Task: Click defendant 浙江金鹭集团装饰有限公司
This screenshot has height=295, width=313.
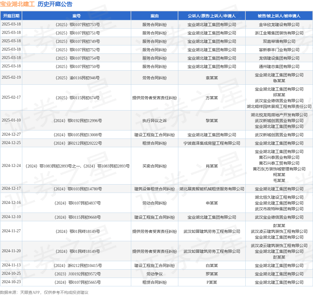Action: point(279,33)
